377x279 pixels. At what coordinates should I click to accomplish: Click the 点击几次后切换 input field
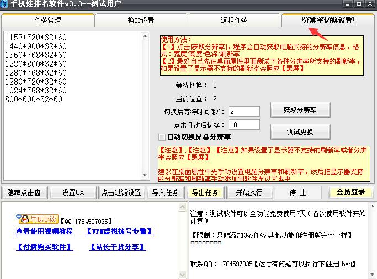[x=243, y=125]
